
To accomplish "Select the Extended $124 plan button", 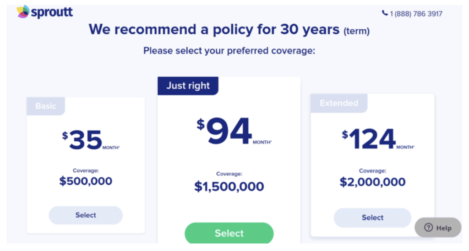I will (372, 218).
